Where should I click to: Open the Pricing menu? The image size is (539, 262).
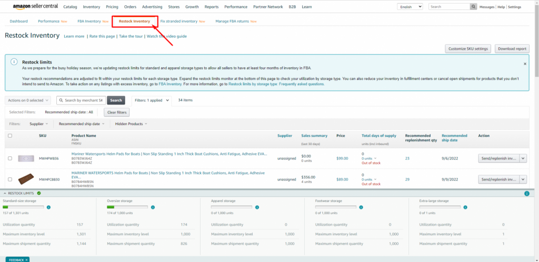112,7
